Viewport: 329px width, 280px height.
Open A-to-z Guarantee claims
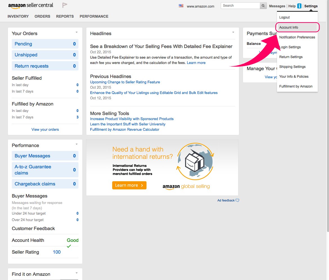(45, 170)
